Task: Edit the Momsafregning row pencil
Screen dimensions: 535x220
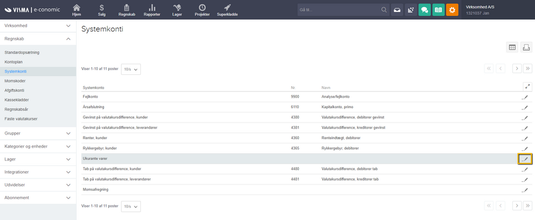Action: tap(525, 190)
